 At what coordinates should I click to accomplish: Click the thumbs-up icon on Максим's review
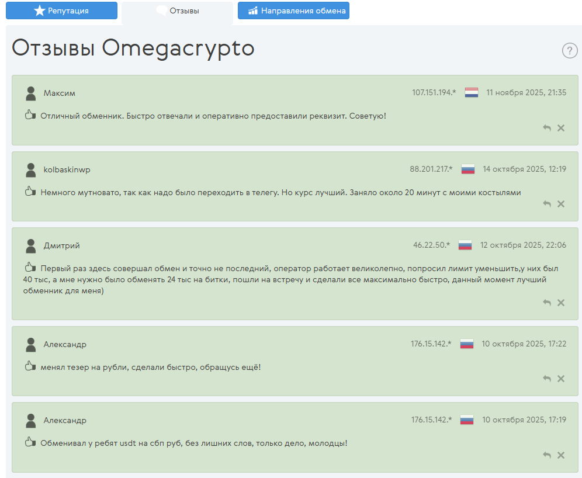30,115
